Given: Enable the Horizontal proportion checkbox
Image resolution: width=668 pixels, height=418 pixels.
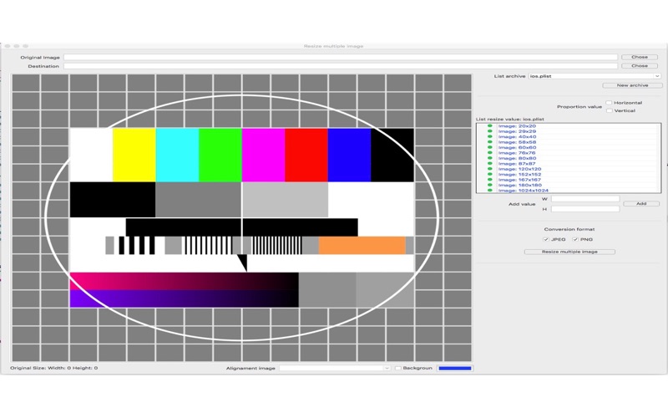Looking at the screenshot, I should click(610, 103).
